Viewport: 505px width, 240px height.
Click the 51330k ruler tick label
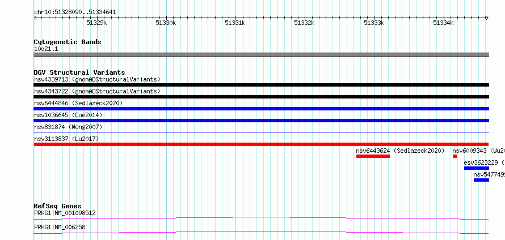tap(166, 23)
